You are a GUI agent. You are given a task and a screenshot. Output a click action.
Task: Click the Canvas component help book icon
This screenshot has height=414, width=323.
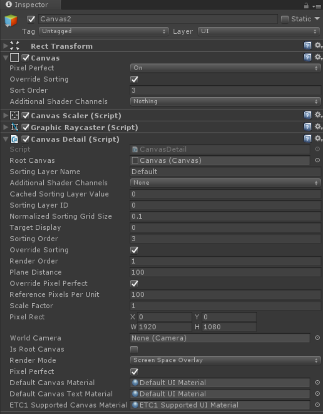tap(308, 58)
